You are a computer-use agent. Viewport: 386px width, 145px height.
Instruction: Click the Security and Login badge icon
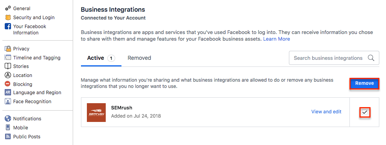(8, 17)
